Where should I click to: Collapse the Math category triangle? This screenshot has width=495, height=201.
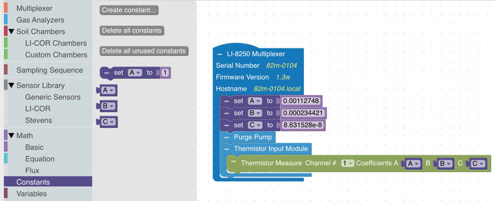coord(12,136)
